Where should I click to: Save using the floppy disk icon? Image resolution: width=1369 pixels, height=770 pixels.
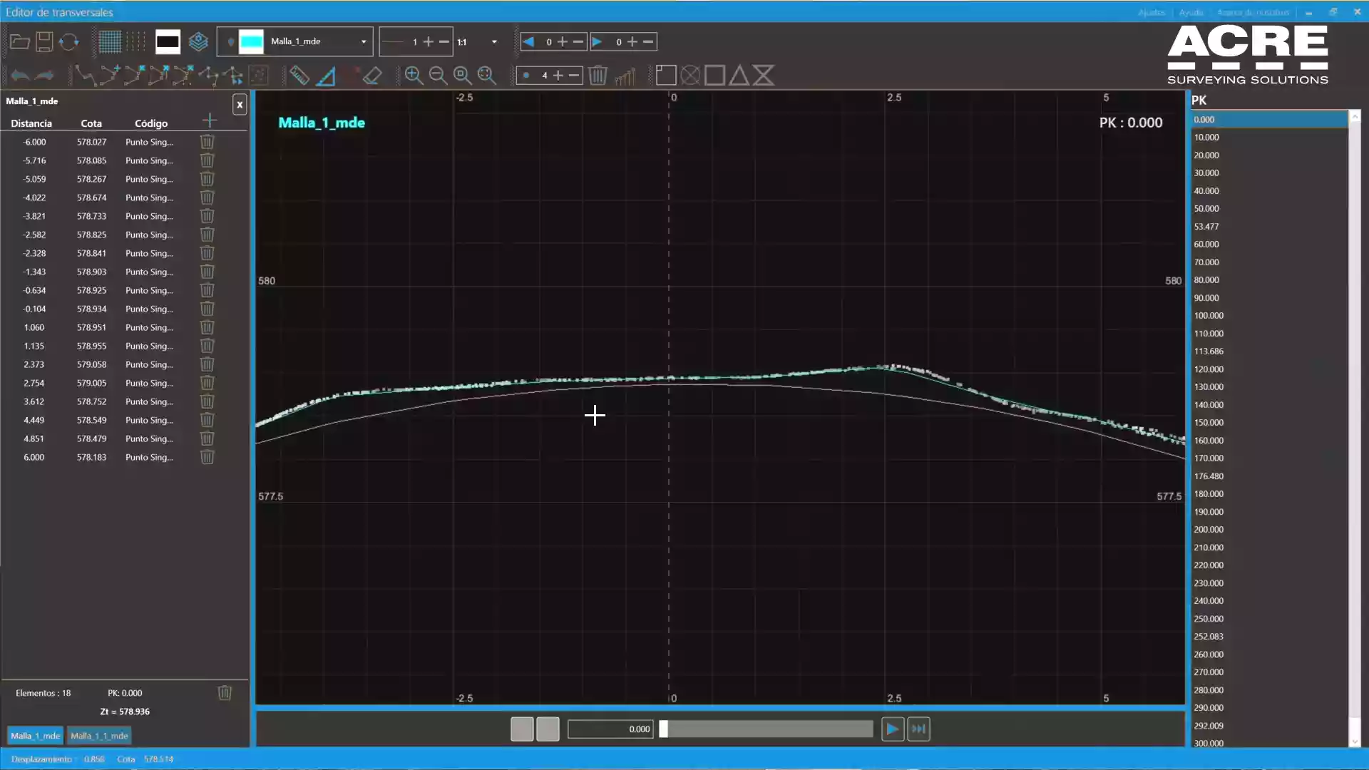tap(44, 42)
